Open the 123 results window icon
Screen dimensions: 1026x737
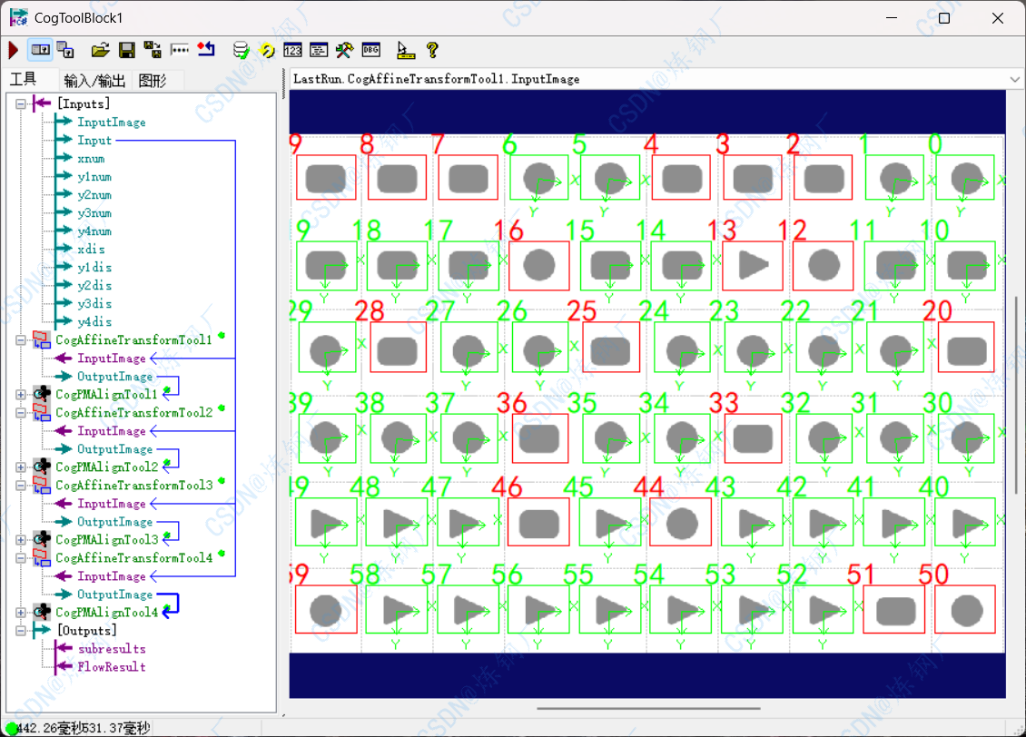(292, 50)
